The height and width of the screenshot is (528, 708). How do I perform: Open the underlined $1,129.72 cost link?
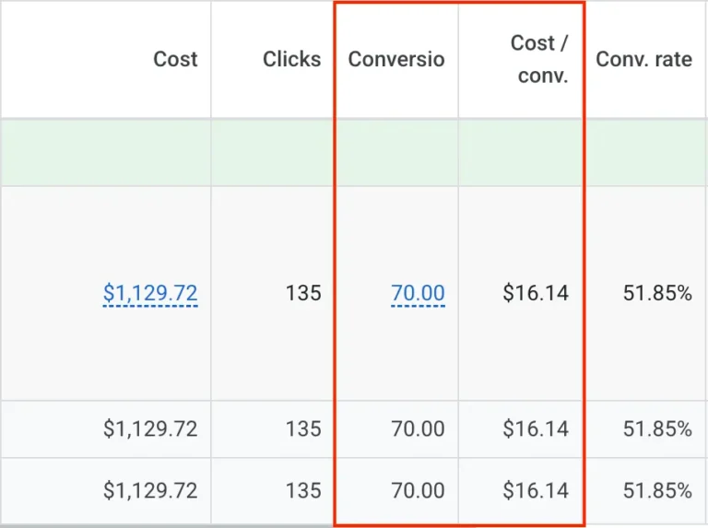tap(150, 293)
